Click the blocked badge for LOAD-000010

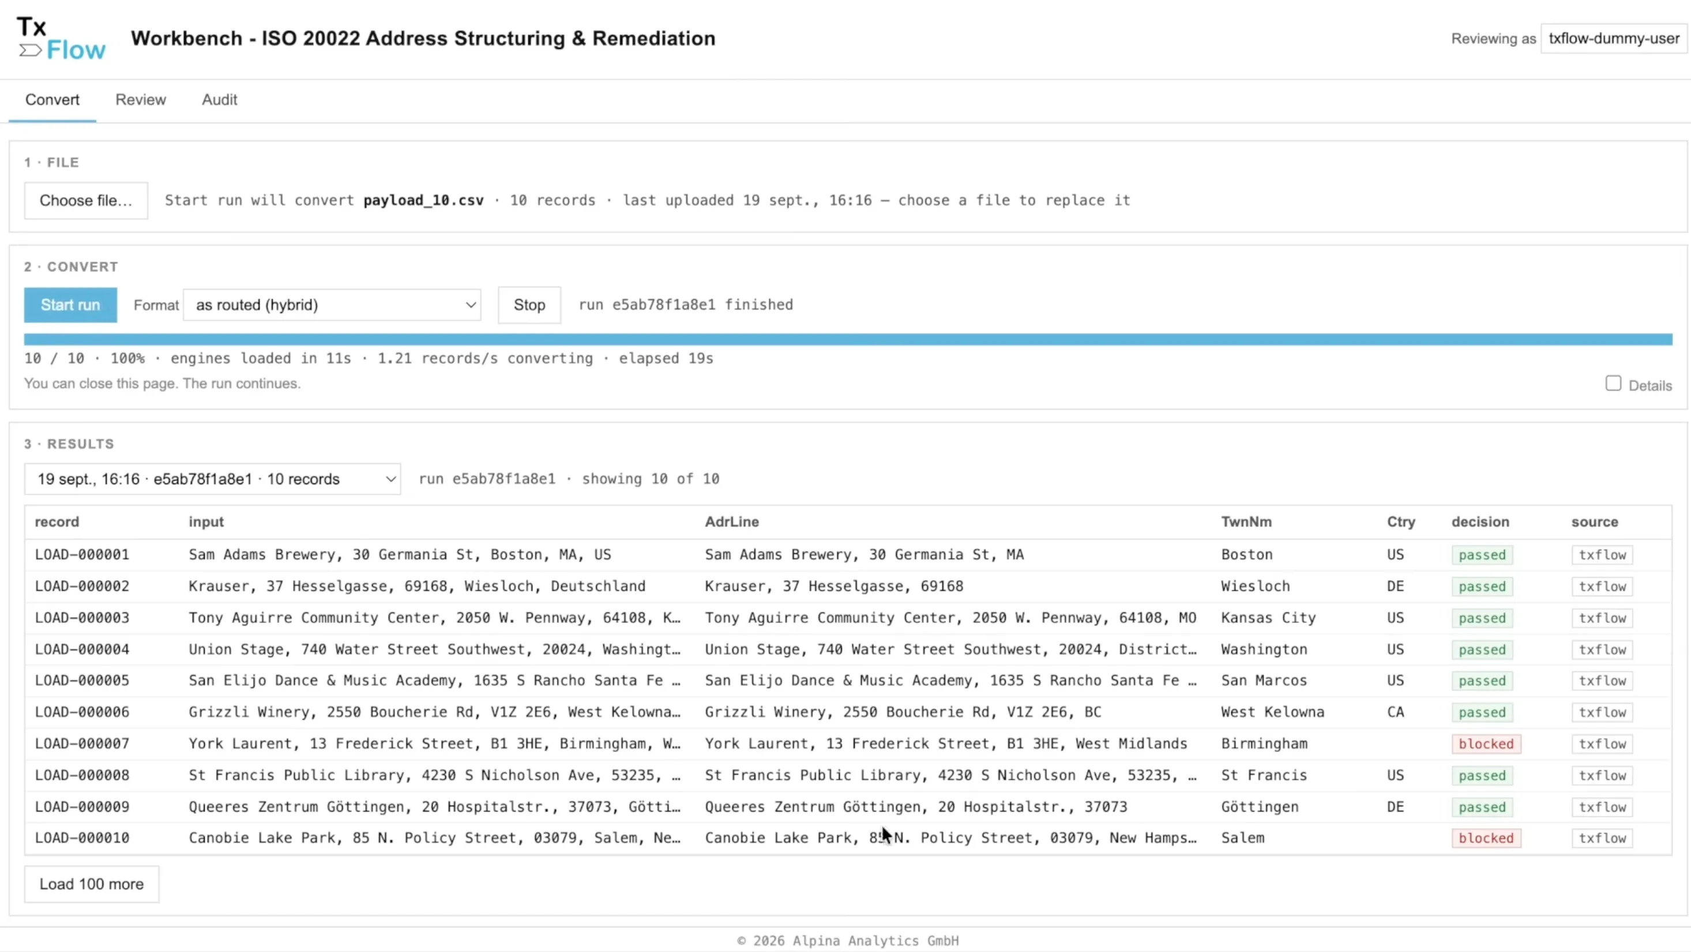1486,838
